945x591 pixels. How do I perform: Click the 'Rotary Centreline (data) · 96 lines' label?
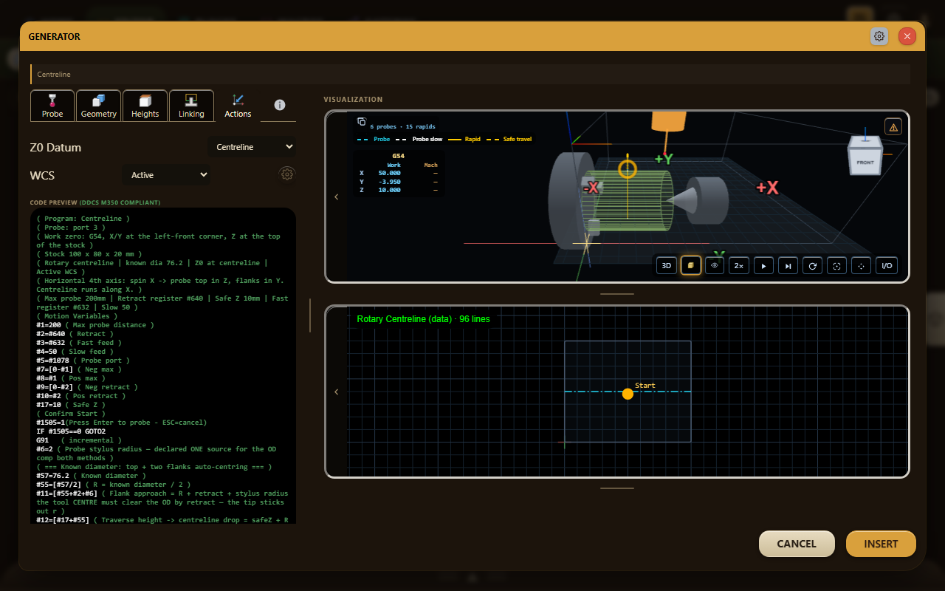(423, 319)
